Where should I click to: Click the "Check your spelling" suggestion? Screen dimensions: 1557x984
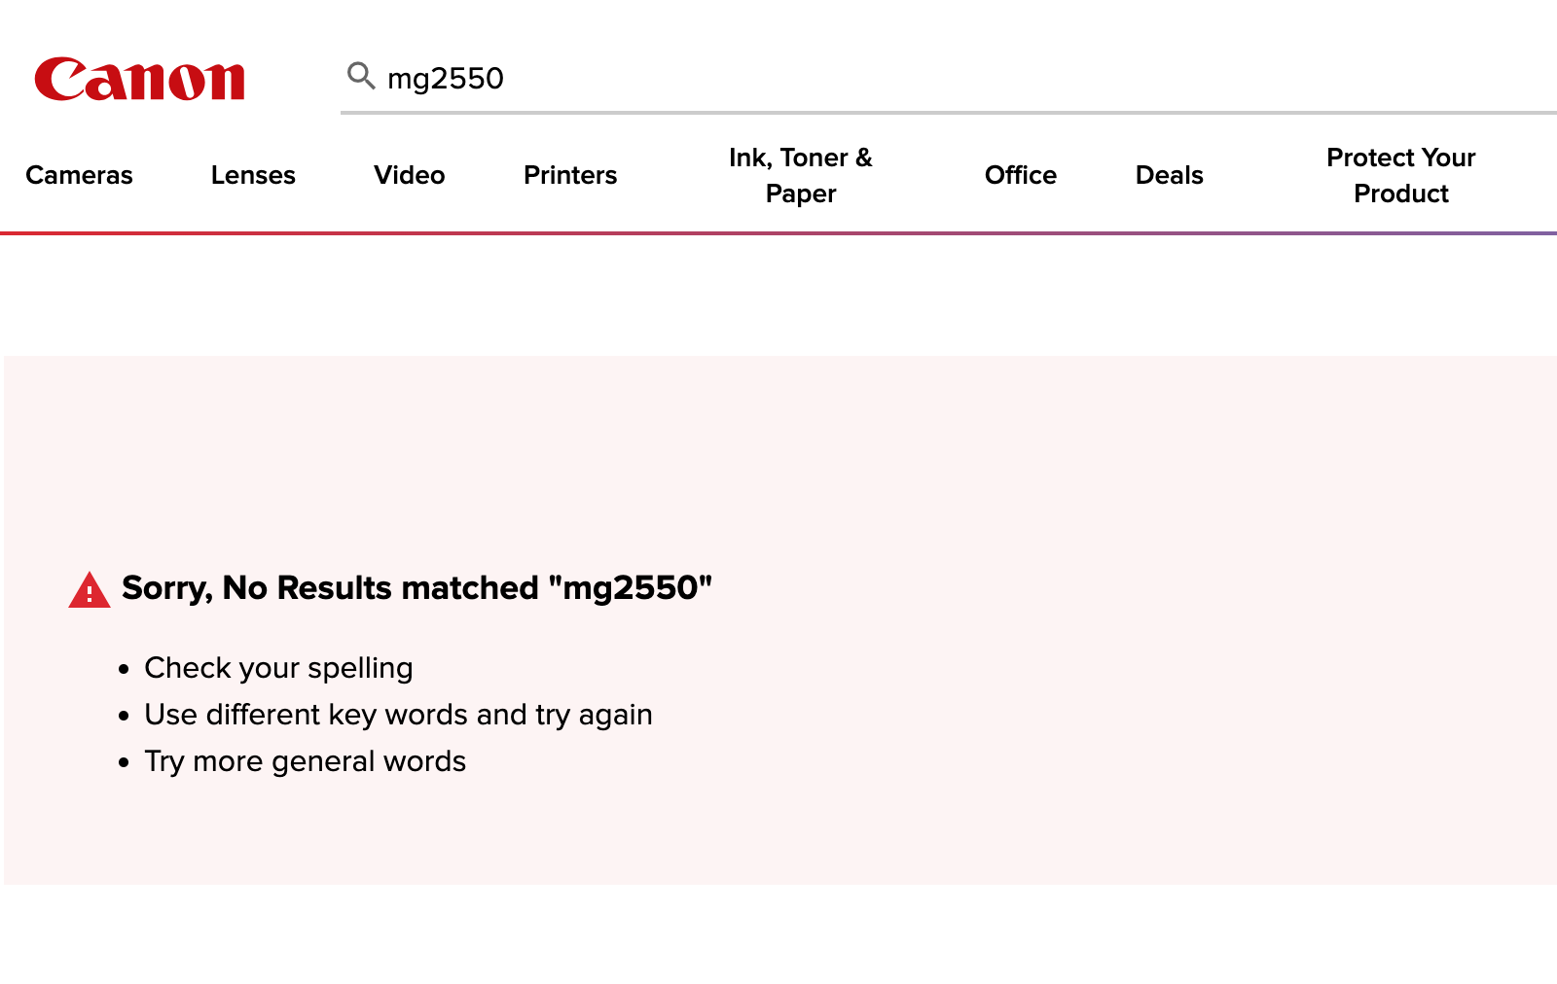tap(278, 668)
